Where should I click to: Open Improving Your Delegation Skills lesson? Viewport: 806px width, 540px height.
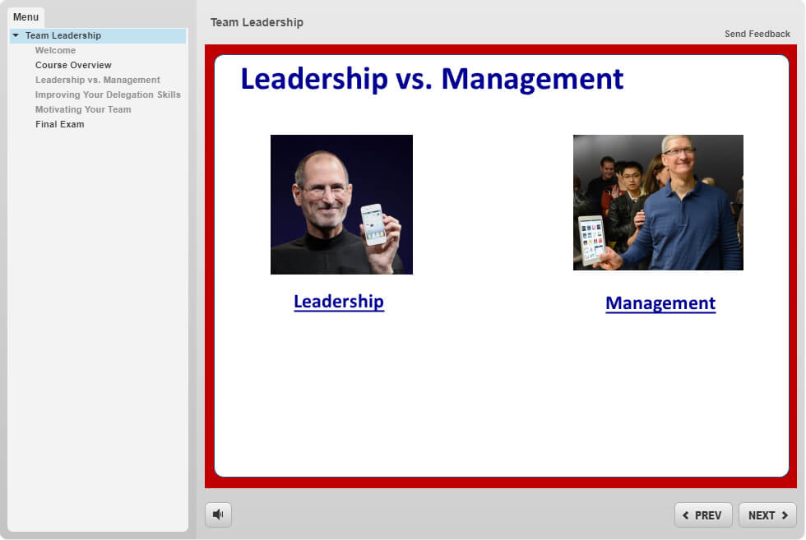click(108, 95)
